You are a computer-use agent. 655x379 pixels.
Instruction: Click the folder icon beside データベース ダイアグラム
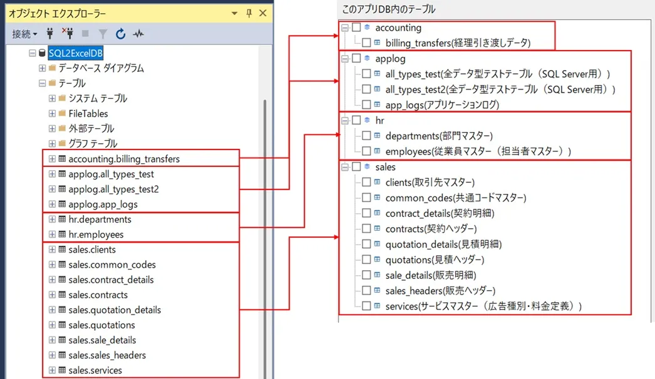click(52, 68)
